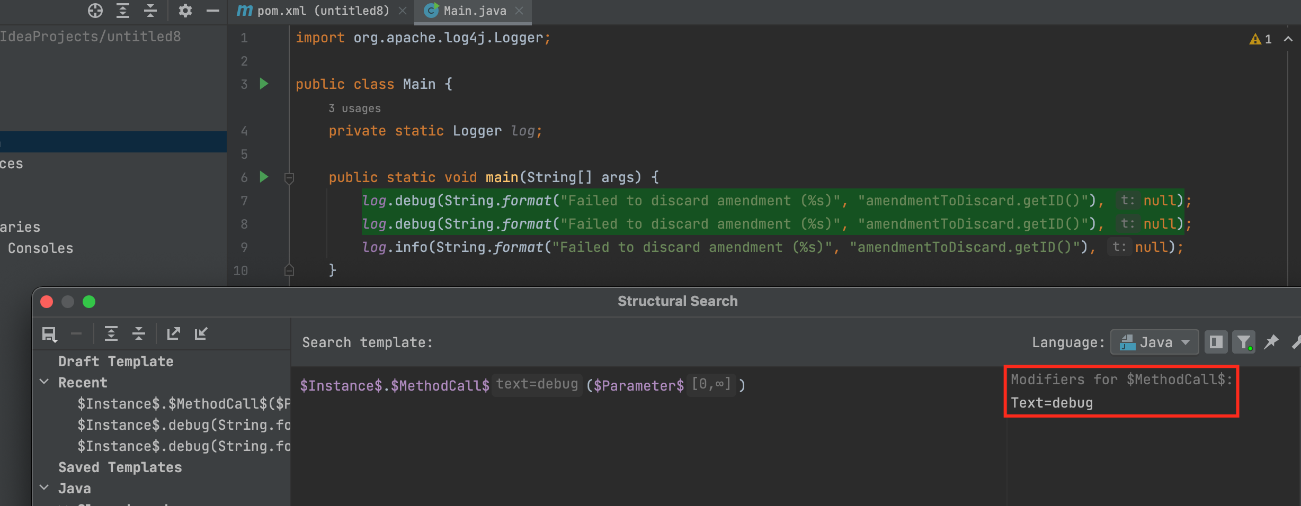
Task: Expand all in project tool window
Action: click(x=123, y=11)
